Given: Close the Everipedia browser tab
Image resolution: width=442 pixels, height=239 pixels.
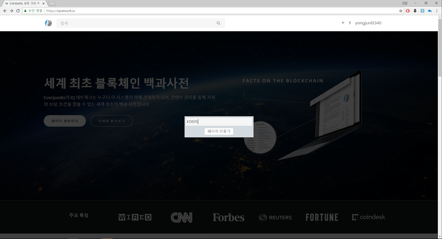Looking at the screenshot, I should pyautogui.click(x=43, y=3).
